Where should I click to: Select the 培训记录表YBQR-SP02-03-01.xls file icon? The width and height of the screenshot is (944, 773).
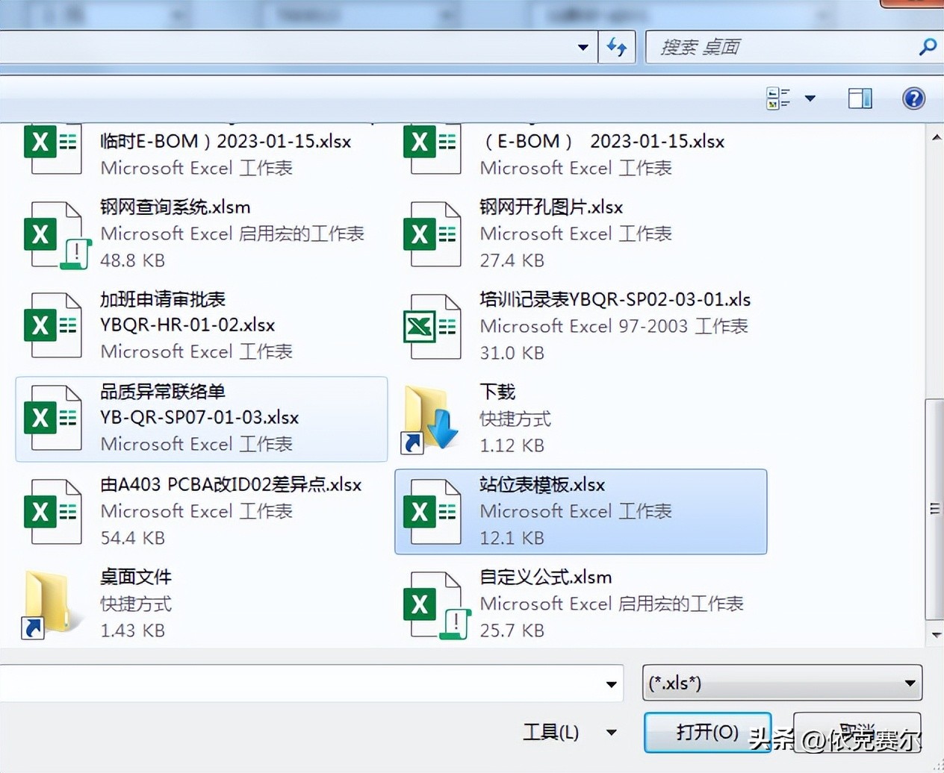pos(433,325)
